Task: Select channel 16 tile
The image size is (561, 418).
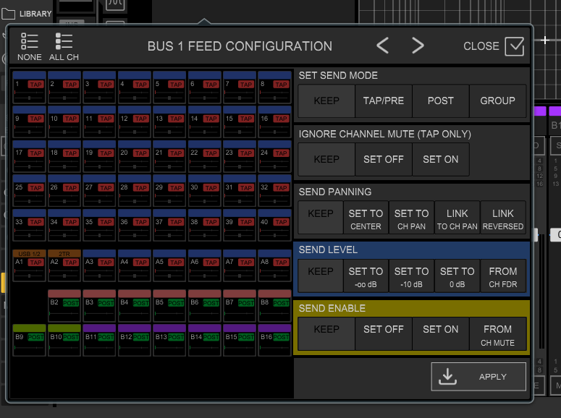Action: (274, 121)
